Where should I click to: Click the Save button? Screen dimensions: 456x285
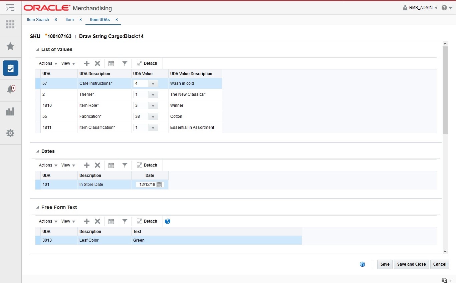tap(385, 264)
